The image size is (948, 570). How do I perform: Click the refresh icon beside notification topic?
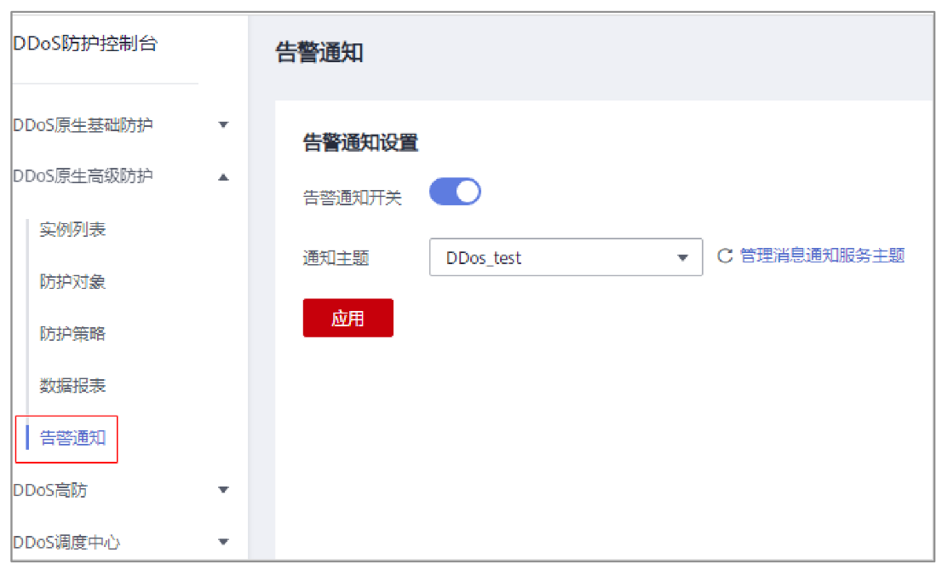point(725,256)
